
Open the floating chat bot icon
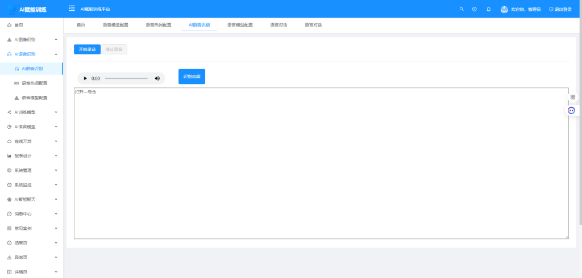(x=571, y=110)
